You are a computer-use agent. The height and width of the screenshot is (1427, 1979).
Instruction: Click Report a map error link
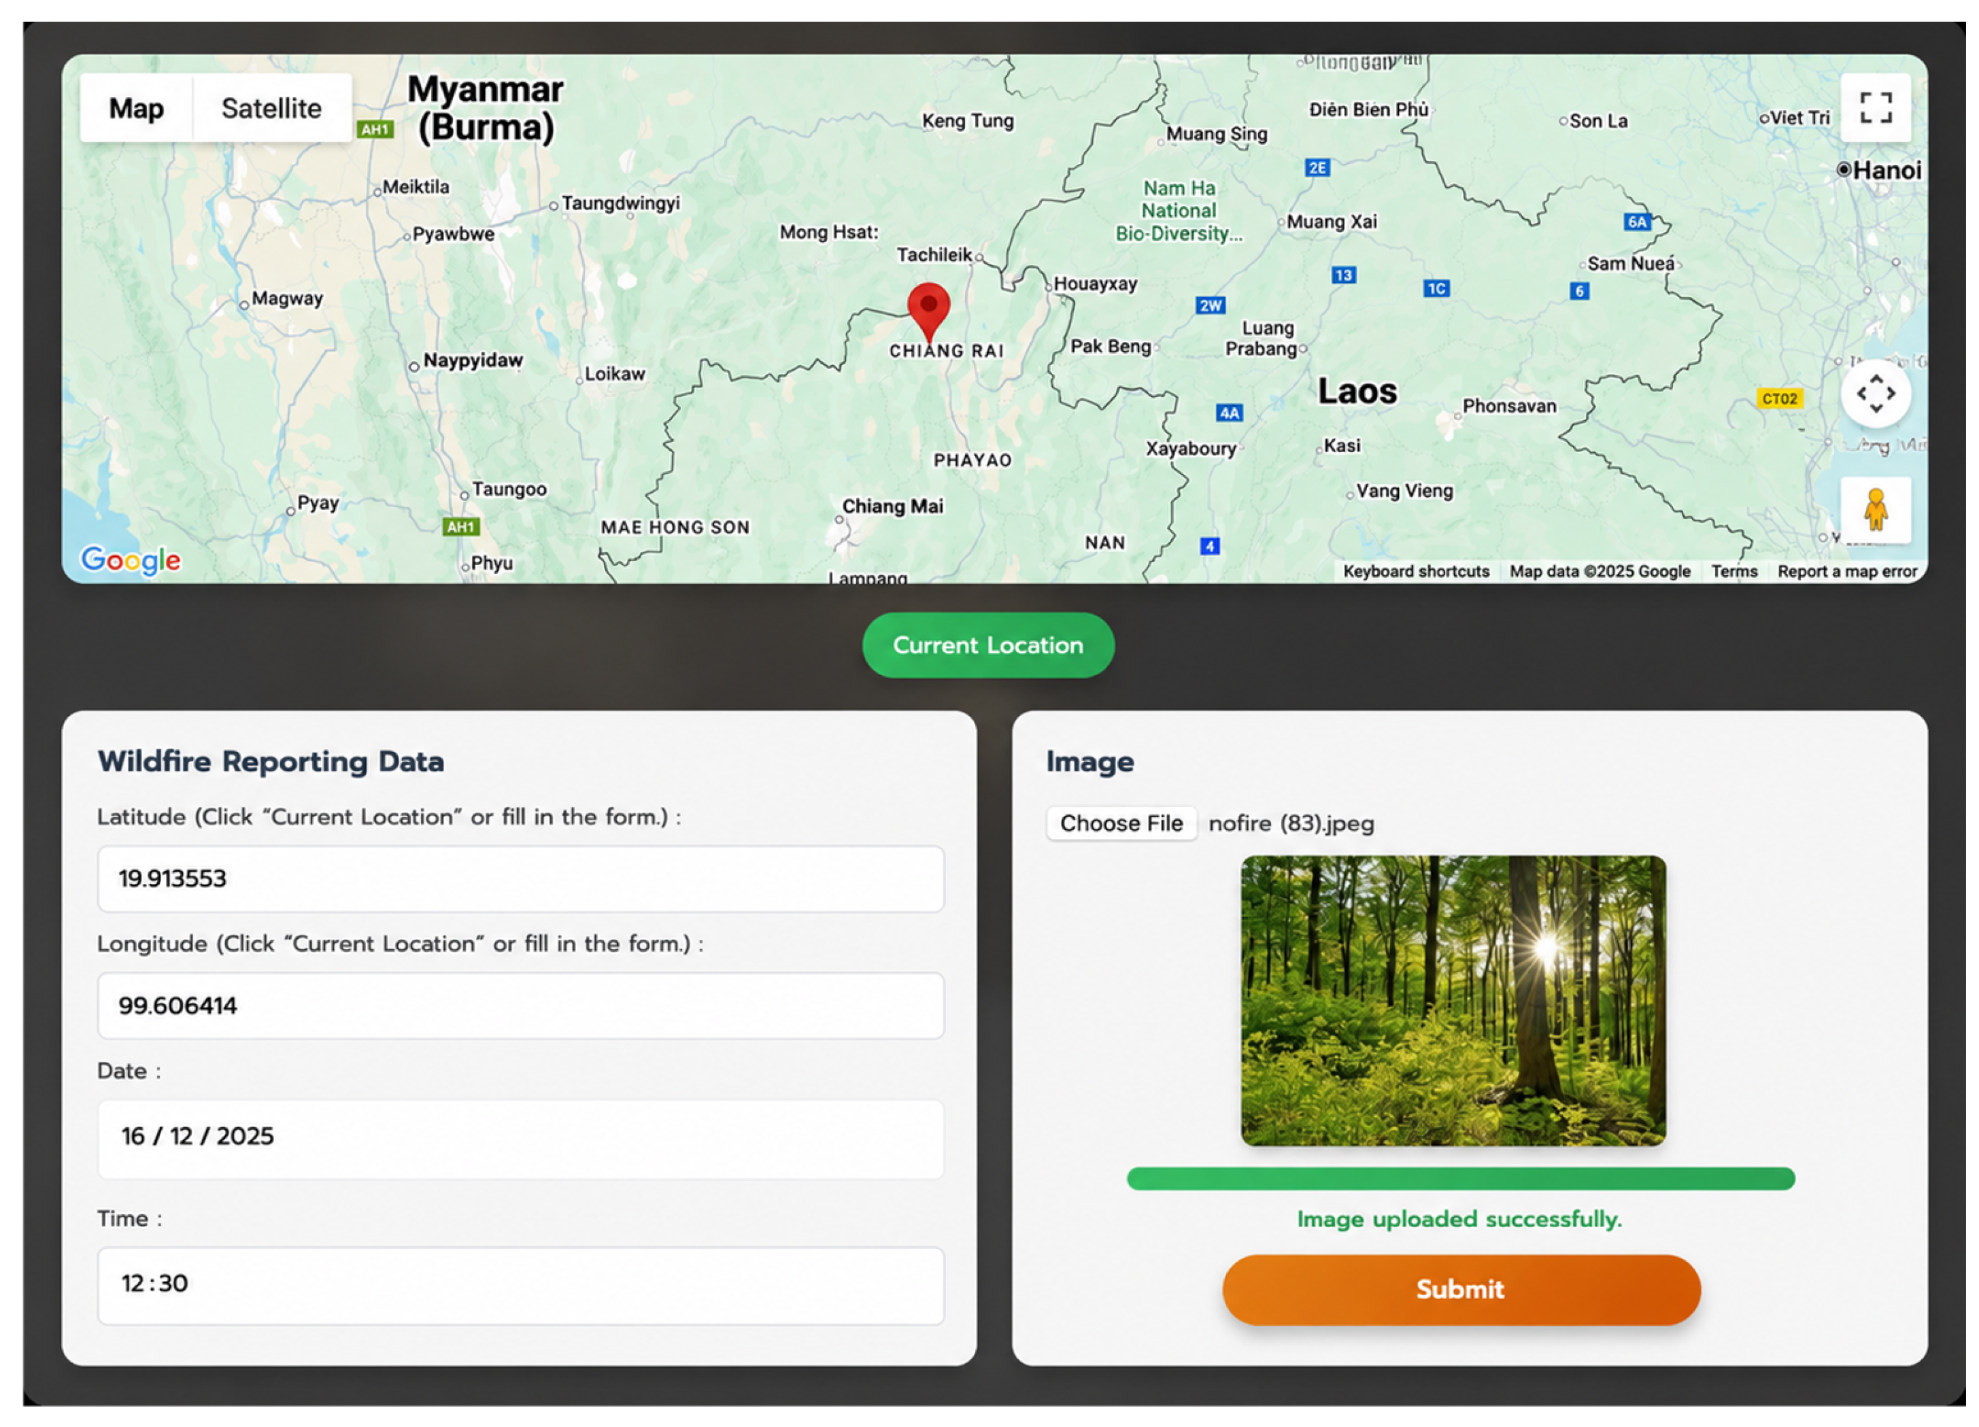(1847, 571)
